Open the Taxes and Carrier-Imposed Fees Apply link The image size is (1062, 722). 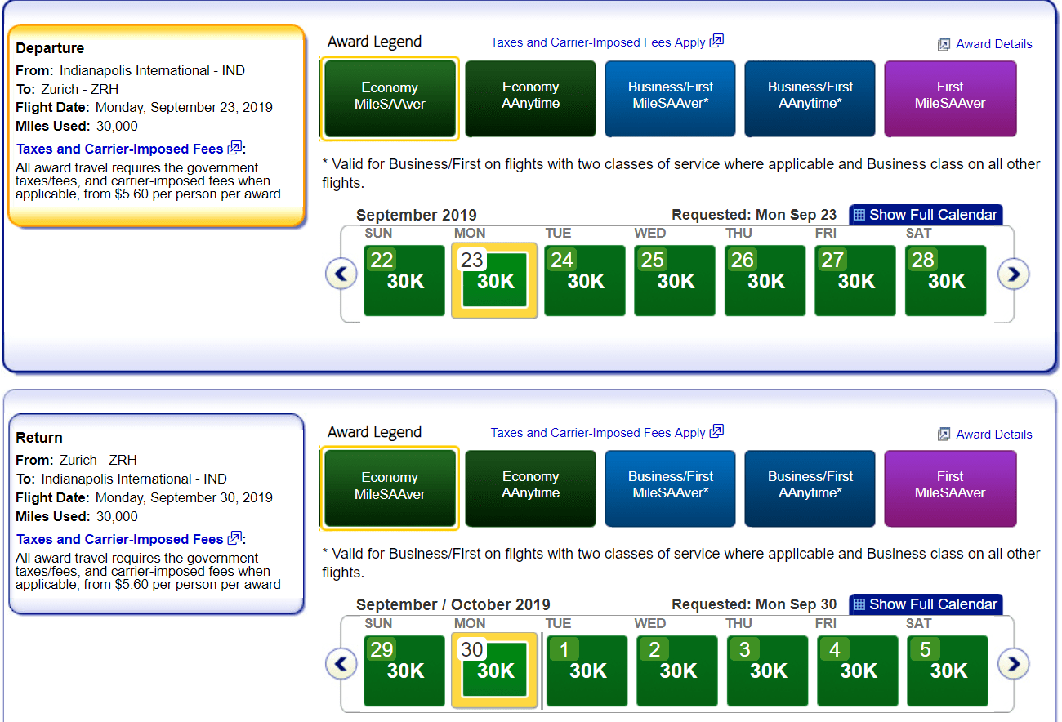599,41
